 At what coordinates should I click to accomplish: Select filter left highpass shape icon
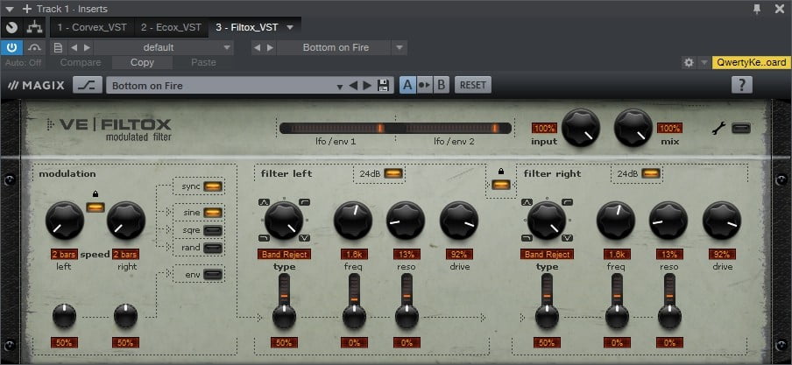pos(305,202)
